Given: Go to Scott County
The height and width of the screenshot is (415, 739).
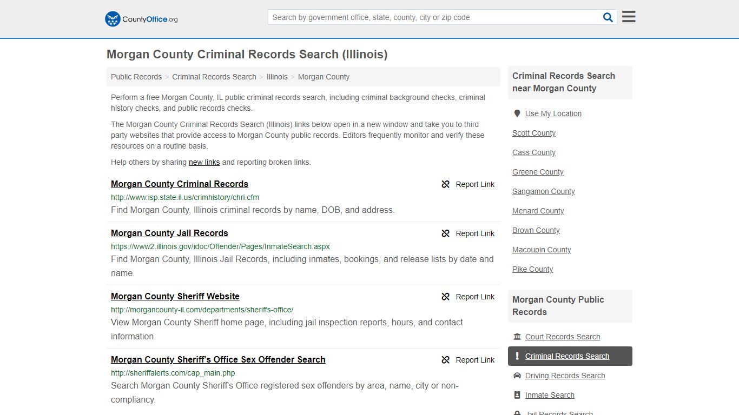Looking at the screenshot, I should click(534, 133).
